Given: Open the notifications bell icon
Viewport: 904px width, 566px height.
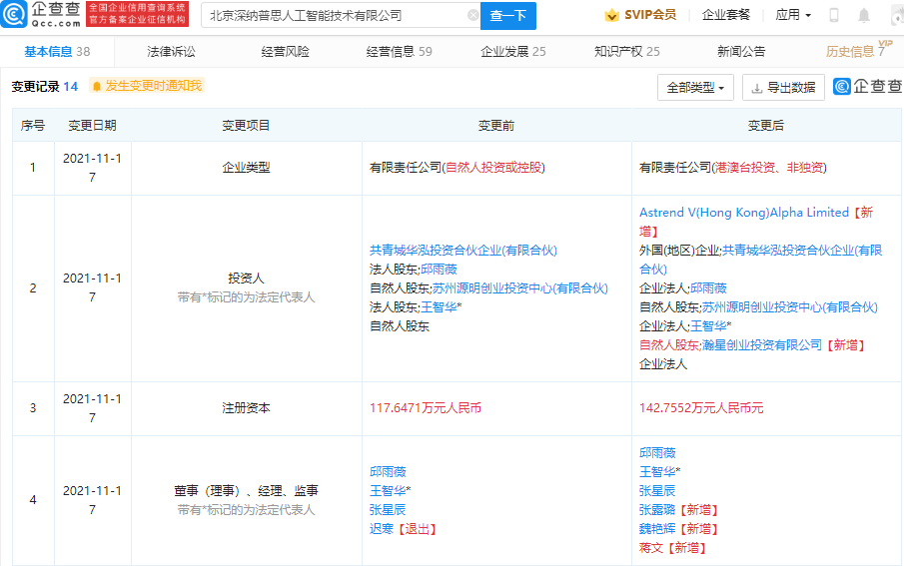Looking at the screenshot, I should pyautogui.click(x=864, y=16).
